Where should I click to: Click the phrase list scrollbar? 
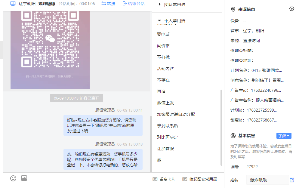point(221,128)
